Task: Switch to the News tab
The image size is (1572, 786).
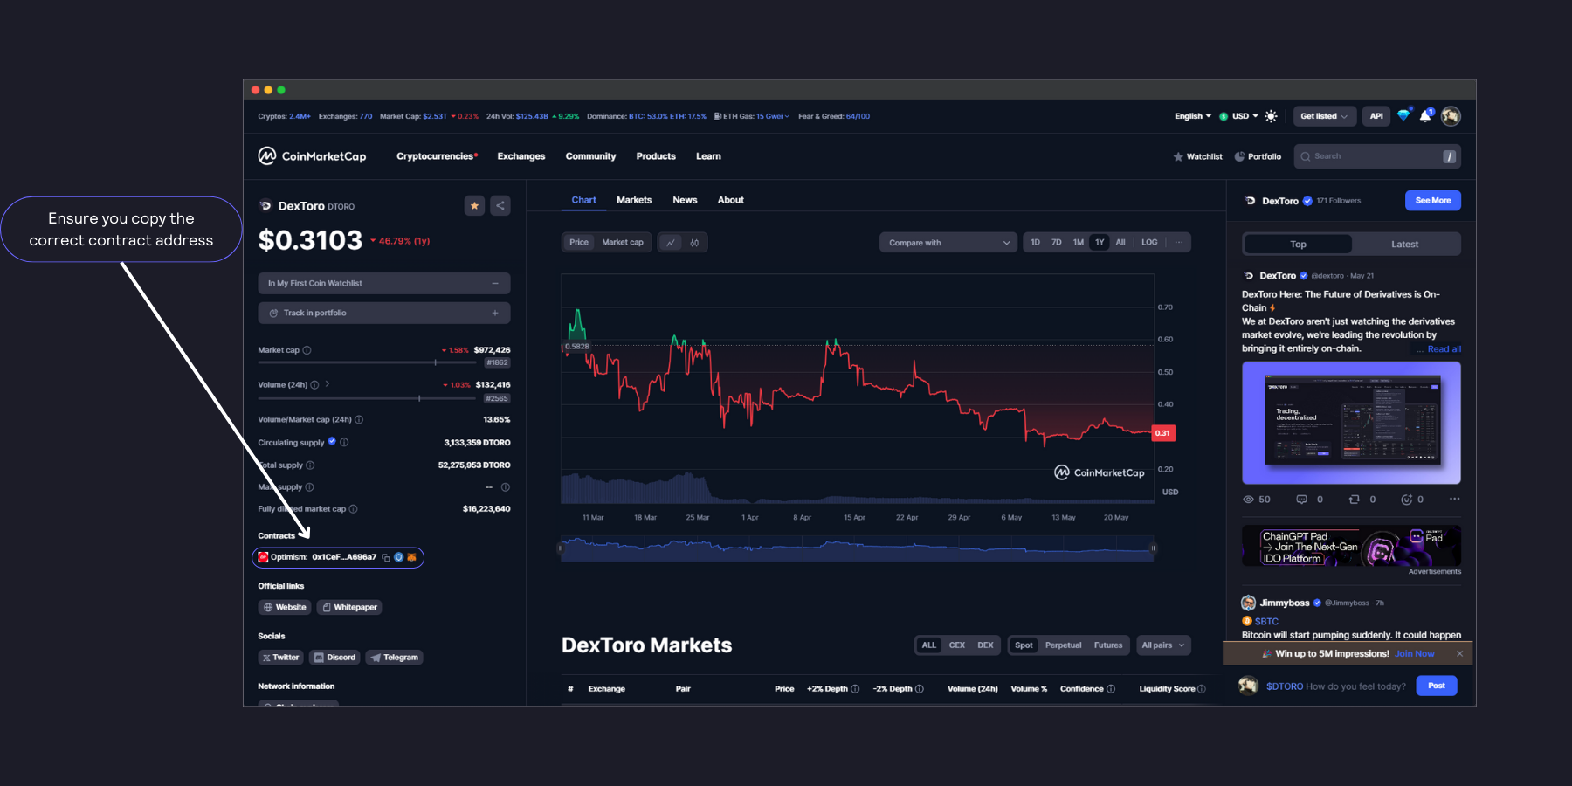Action: (685, 200)
